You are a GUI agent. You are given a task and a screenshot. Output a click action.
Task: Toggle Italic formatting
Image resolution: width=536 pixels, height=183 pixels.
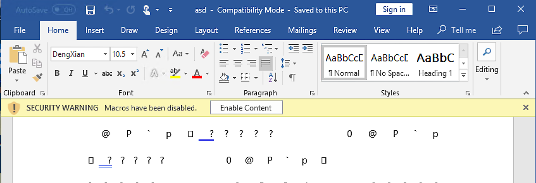pyautogui.click(x=71, y=74)
